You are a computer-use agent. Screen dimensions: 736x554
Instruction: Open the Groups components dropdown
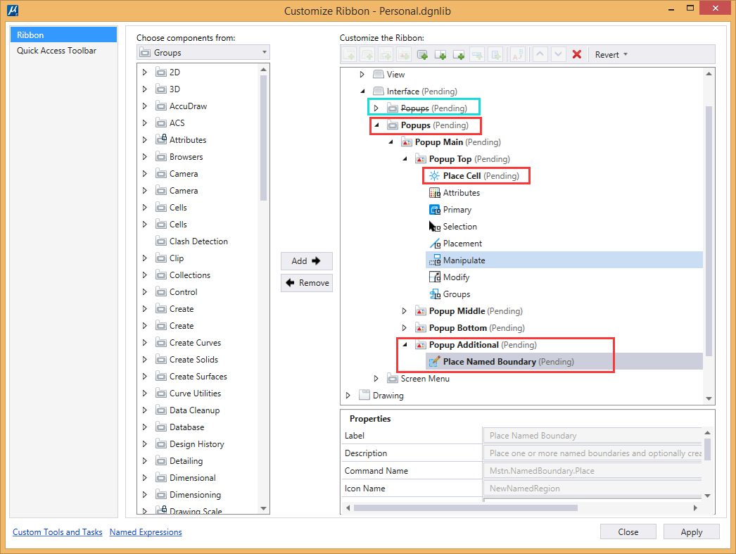pyautogui.click(x=203, y=53)
